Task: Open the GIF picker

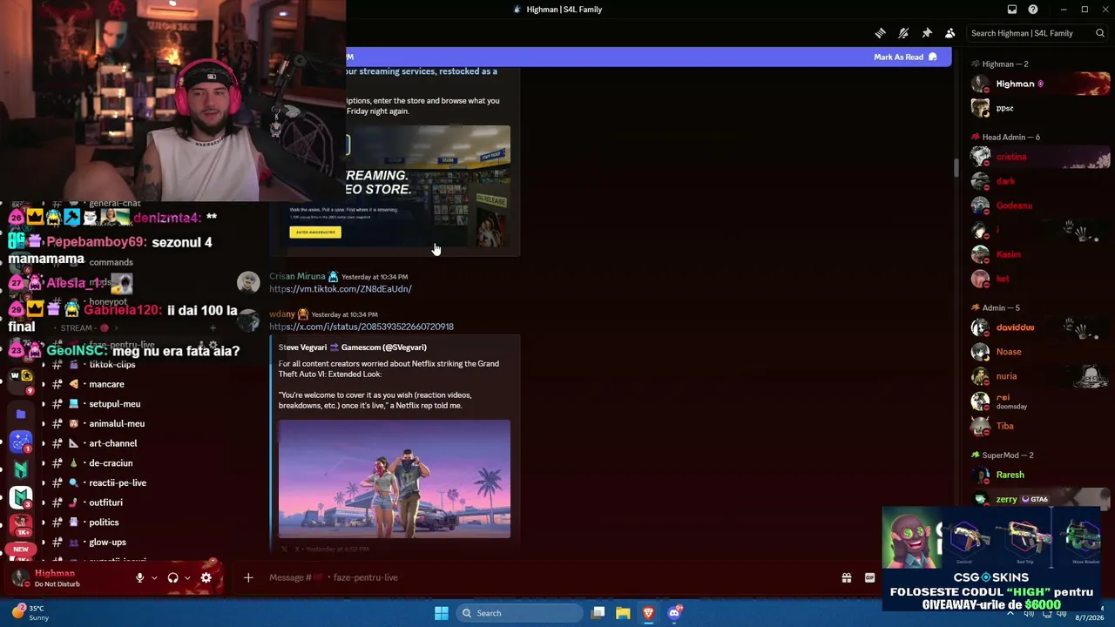Action: (869, 577)
